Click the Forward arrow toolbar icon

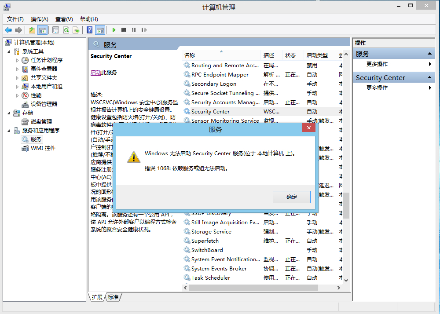(18, 30)
